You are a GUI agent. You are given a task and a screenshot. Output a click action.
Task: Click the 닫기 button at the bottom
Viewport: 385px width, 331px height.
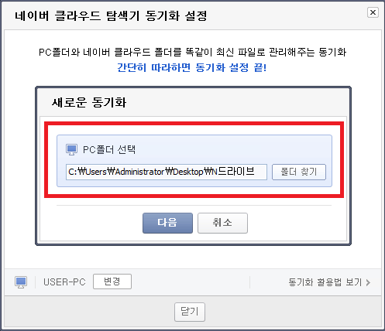pyautogui.click(x=190, y=312)
